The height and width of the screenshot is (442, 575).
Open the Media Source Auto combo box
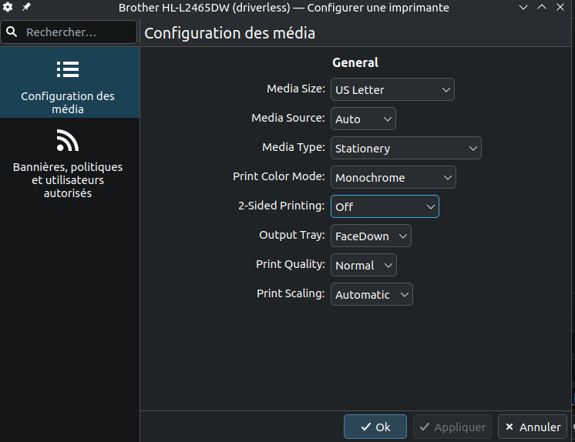[363, 119]
